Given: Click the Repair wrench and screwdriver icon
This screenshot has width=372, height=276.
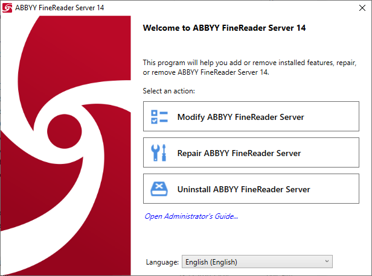Looking at the screenshot, I should pos(158,153).
